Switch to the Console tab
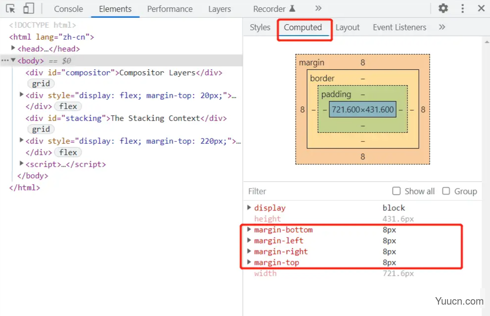490x316 pixels. [x=68, y=9]
